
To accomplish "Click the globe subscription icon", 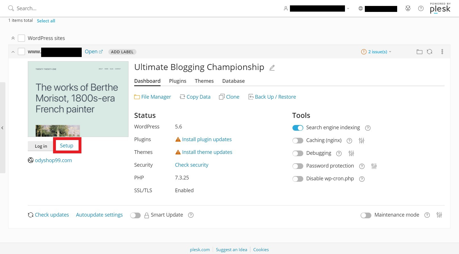I will tap(361, 9).
